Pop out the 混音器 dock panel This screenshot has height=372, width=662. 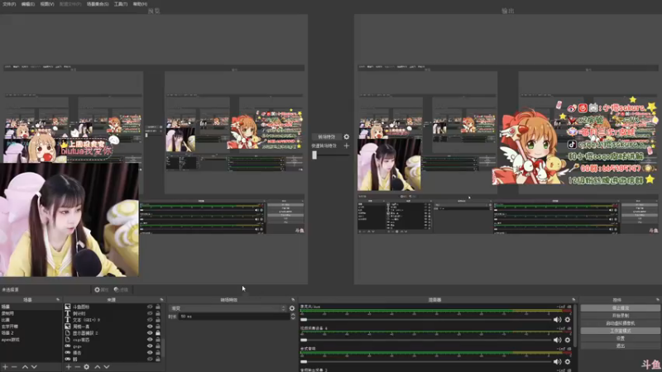coord(573,300)
